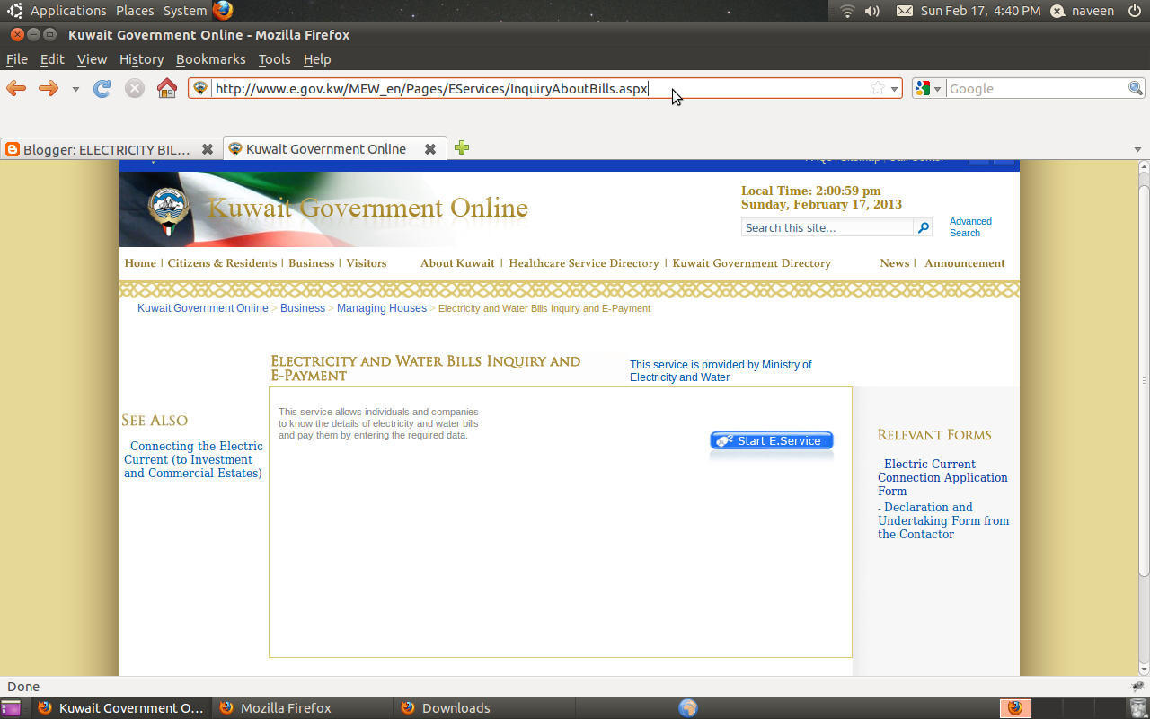Open the address bar history dropdown
Screen dimensions: 1150x719
coord(894,88)
